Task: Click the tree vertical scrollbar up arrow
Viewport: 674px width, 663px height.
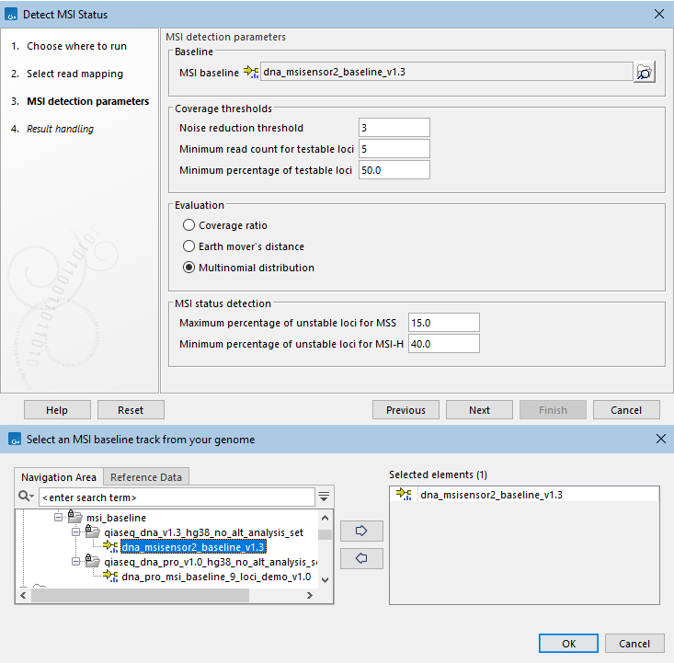Action: [325, 518]
